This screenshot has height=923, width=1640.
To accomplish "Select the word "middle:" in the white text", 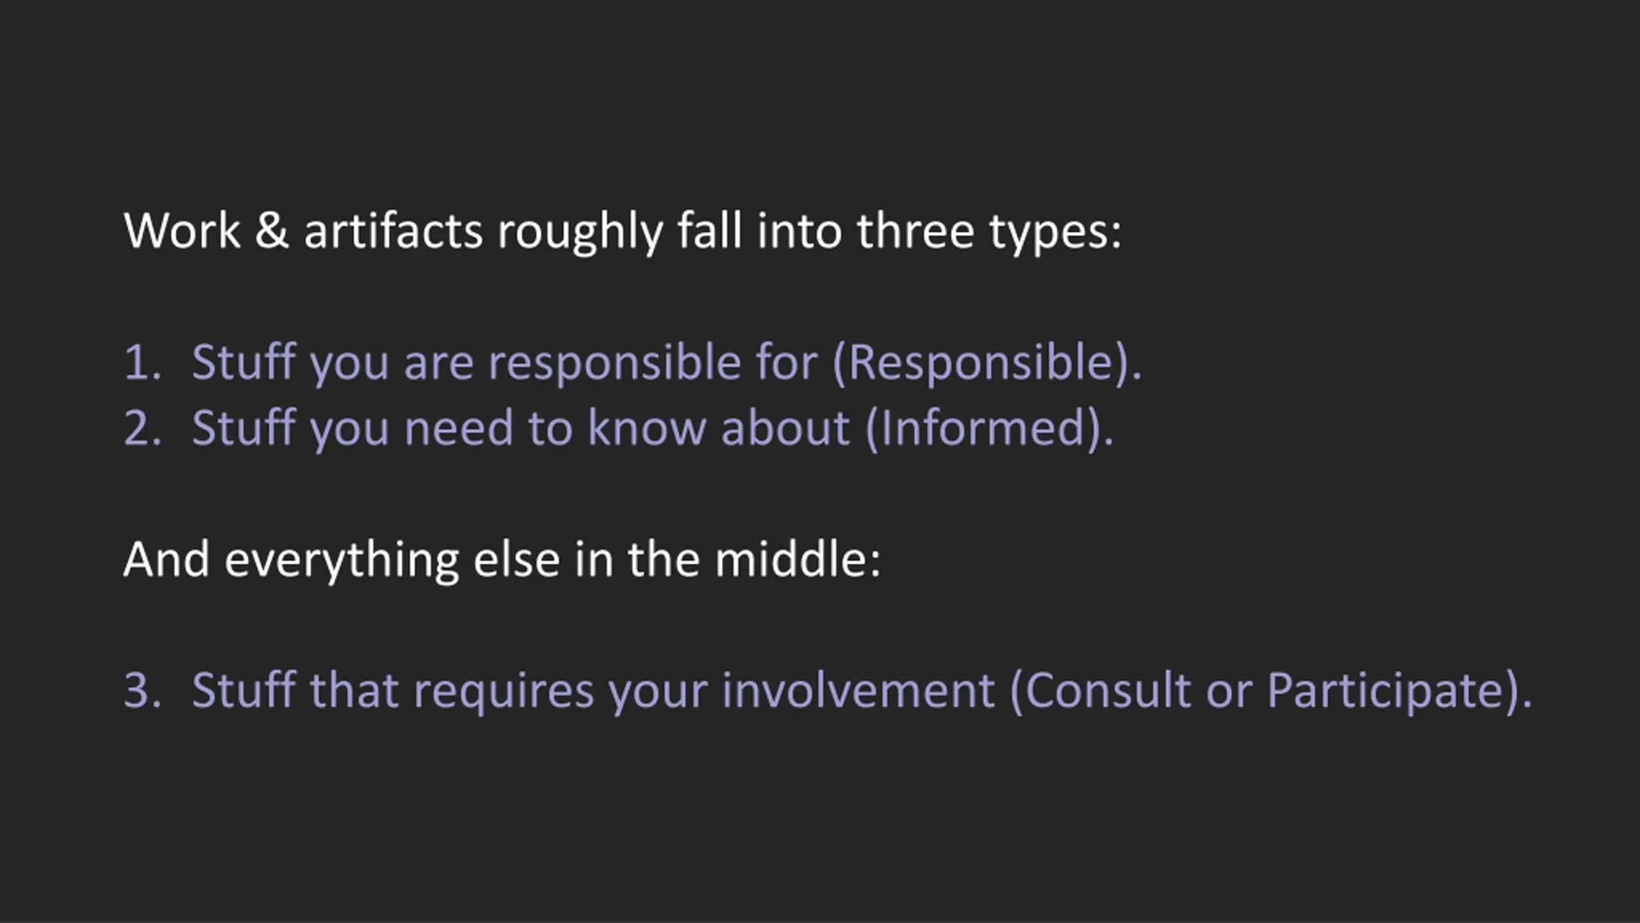I will (x=798, y=559).
